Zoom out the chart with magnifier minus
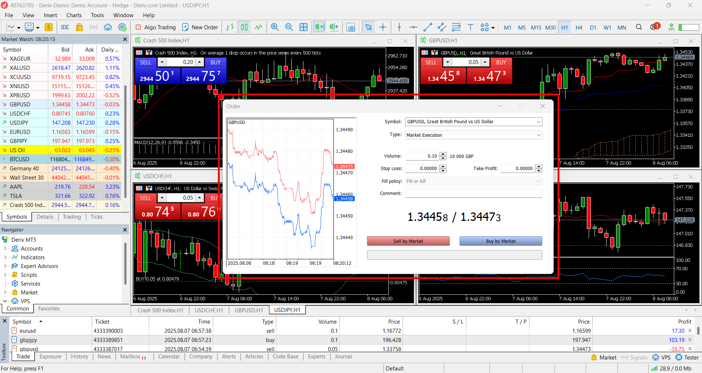Viewport: 702px width, 373px height. tap(289, 27)
